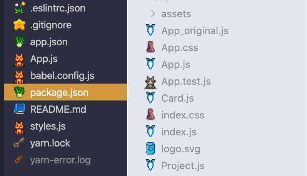Image resolution: width=307 pixels, height=176 pixels.
Task: Click the blue book icon beside README.md
Action: [x=18, y=110]
